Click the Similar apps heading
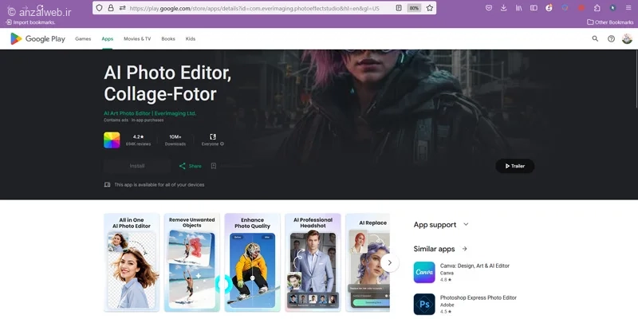This screenshot has height=319, width=638. coord(434,249)
